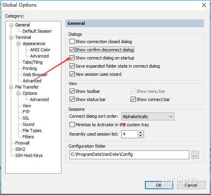Image resolution: width=211 pixels, height=195 pixels.
Task: Open Connect dialog sort order dropdown
Action: tap(148, 117)
